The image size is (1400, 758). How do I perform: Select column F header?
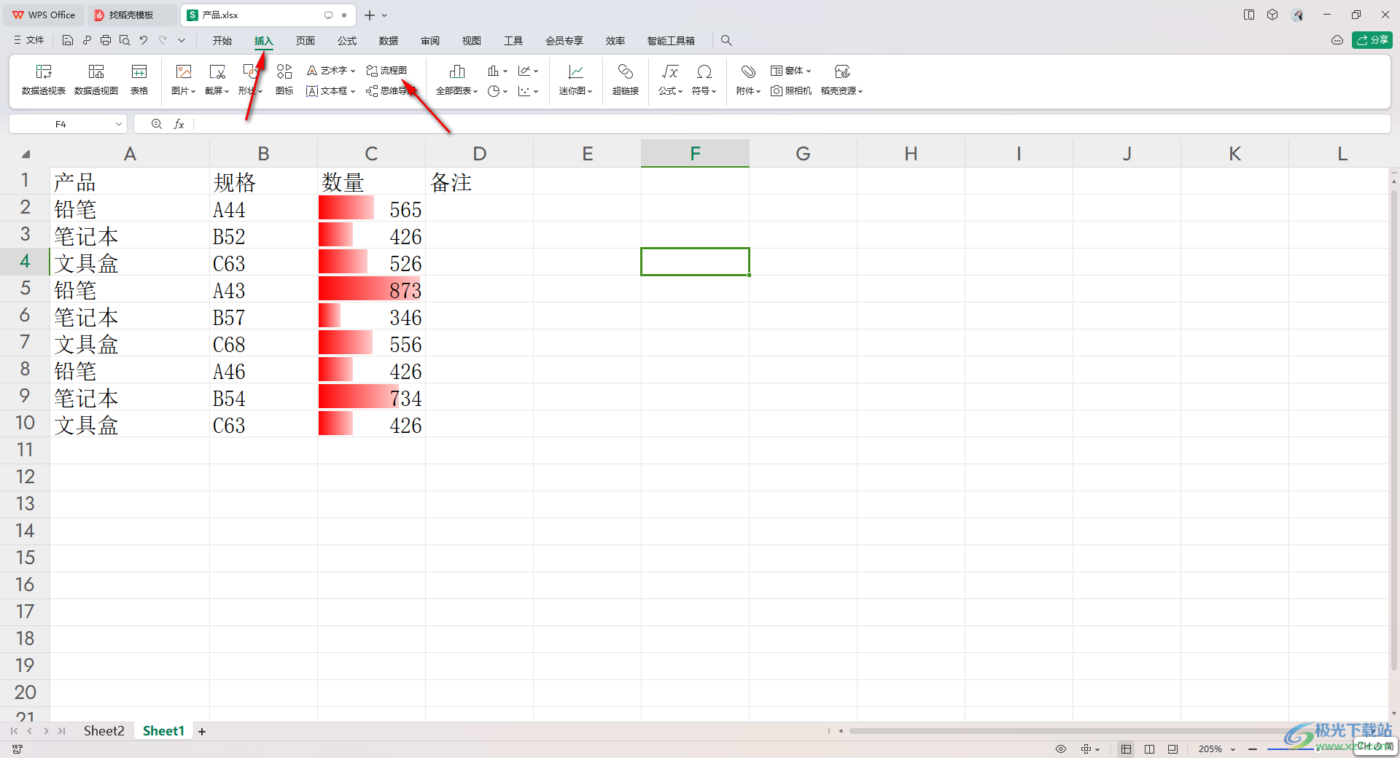695,153
